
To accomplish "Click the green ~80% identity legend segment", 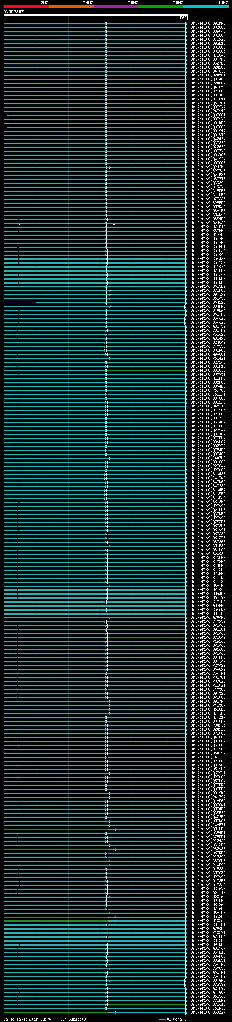I will click(161, 7).
